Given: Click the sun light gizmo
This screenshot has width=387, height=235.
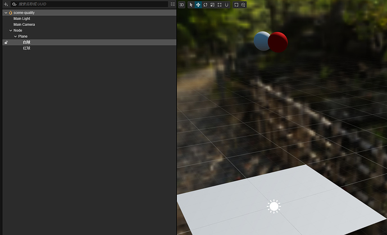Looking at the screenshot, I should [274, 206].
